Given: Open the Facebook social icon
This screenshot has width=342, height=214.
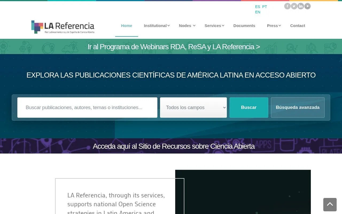Looking at the screenshot, I should point(287,6).
